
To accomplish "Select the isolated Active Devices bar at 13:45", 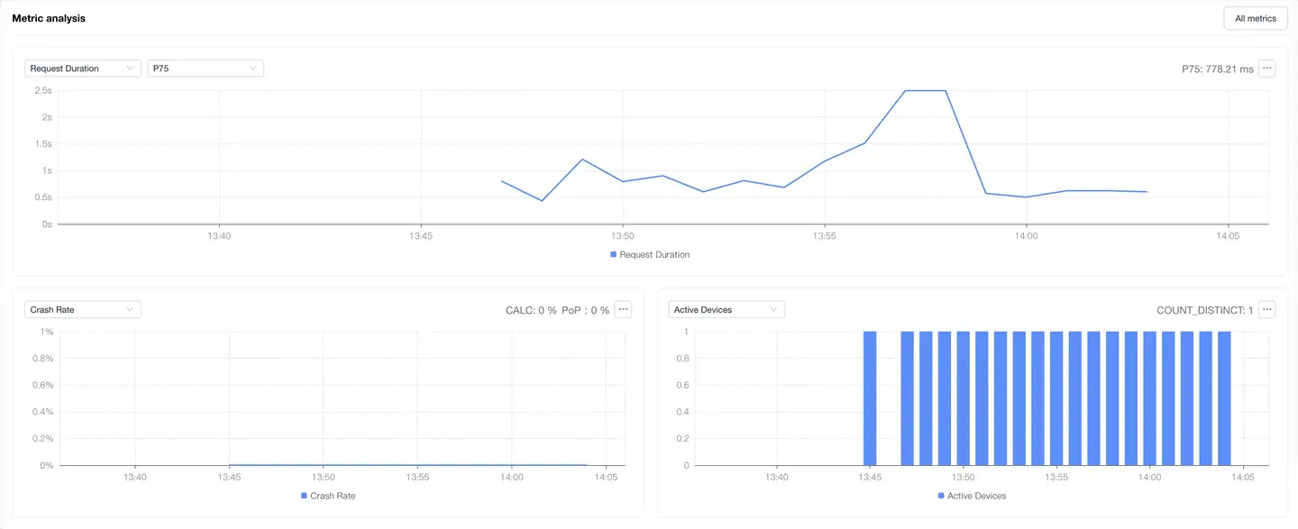I will [x=870, y=398].
